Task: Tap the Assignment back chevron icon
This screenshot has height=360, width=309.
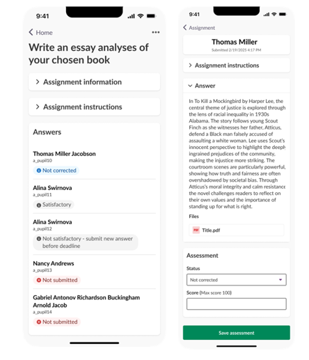Action: pyautogui.click(x=185, y=27)
